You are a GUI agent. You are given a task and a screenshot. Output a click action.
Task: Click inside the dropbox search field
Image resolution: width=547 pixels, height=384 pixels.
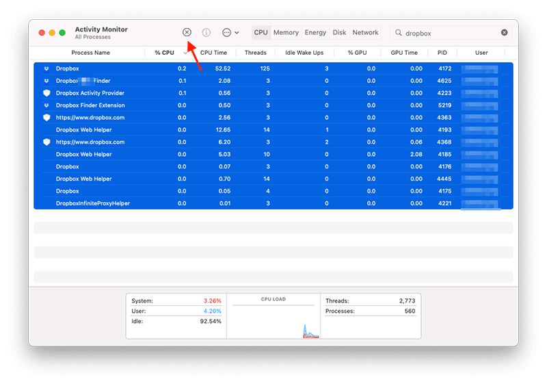(452, 33)
